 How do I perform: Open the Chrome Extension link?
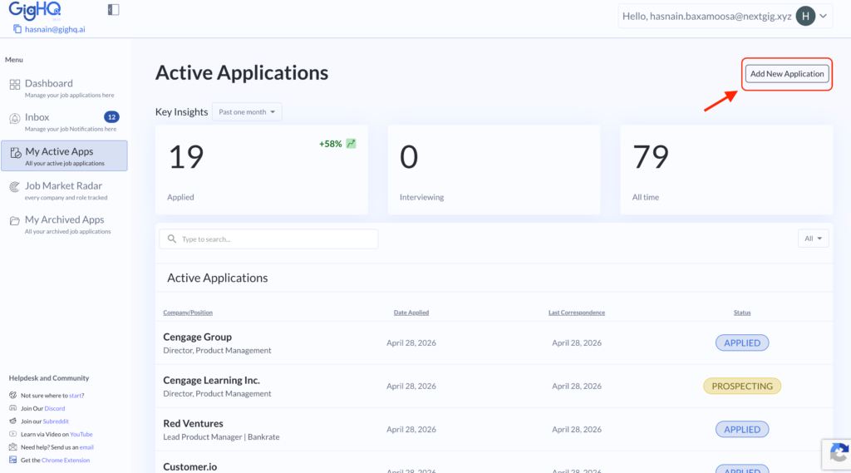[66, 460]
